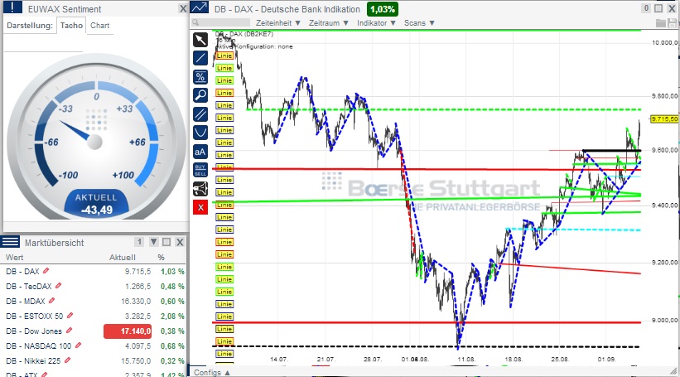Click the red 17.140,0 Dow Jones value
The height and width of the screenshot is (377, 680).
(x=128, y=331)
